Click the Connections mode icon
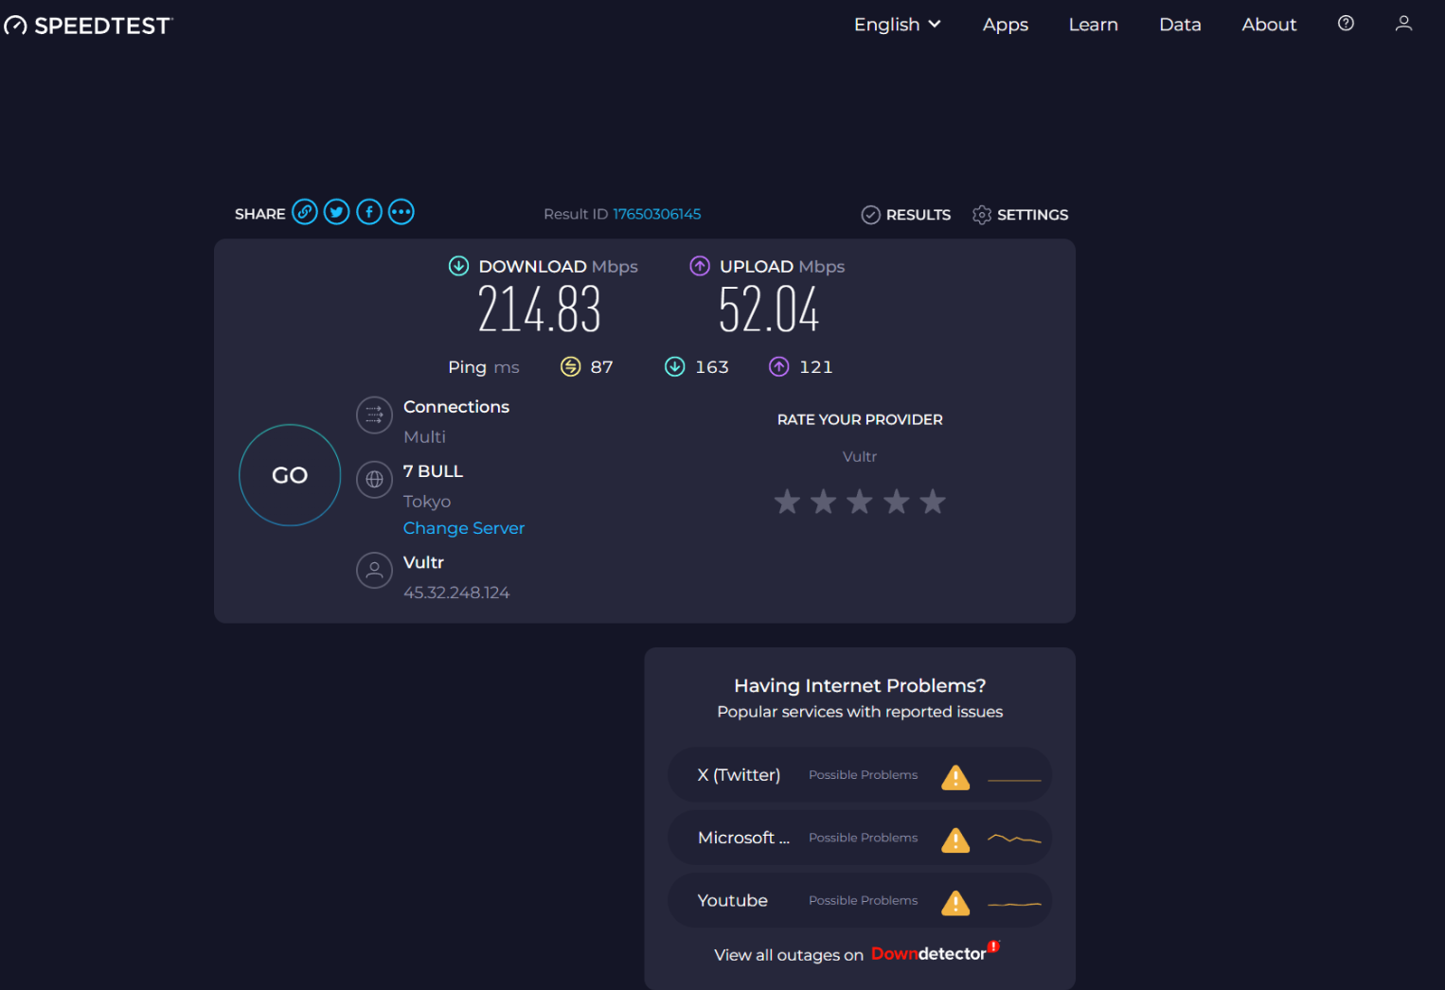This screenshot has width=1445, height=990. [x=374, y=415]
